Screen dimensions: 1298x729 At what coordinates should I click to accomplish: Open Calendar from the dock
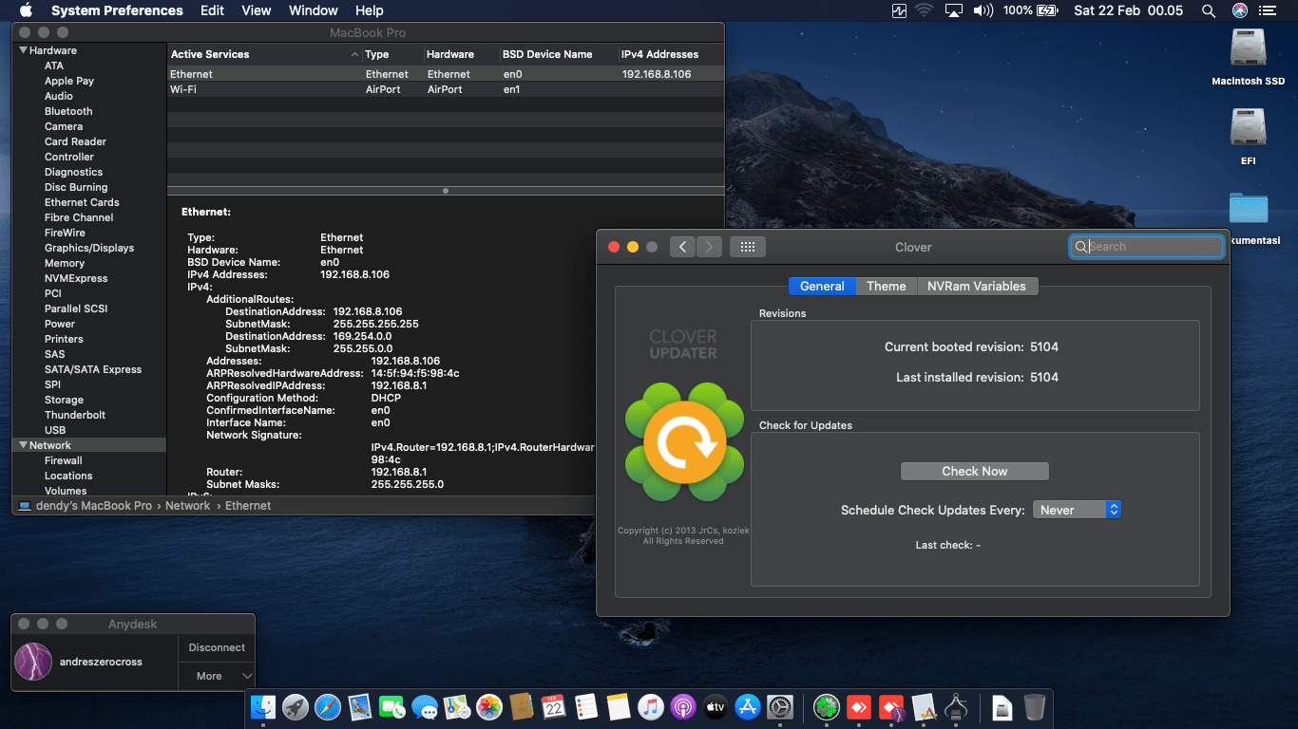(x=554, y=707)
